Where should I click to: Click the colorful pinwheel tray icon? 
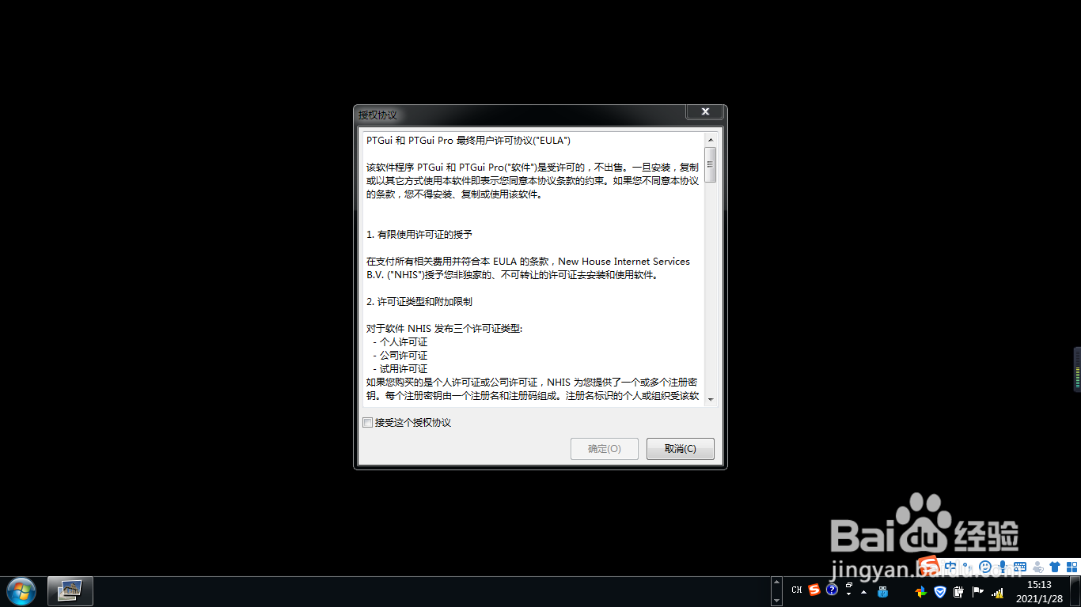tap(920, 591)
